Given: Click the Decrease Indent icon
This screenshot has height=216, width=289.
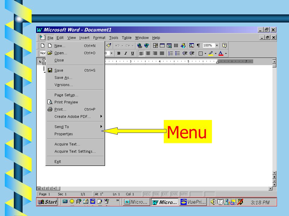Looking at the screenshot, I should click(185, 53).
